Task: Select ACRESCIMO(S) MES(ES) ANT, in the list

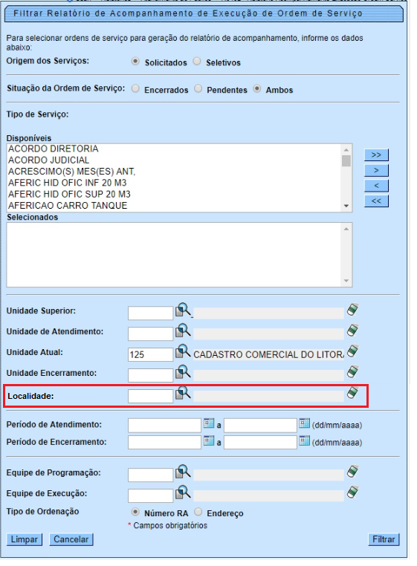Action: 71,172
